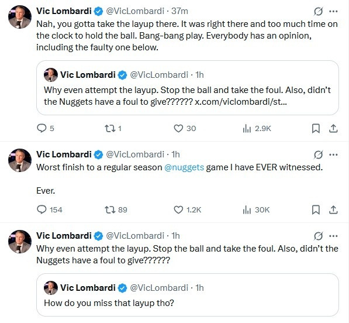Open the x.com/viclombardi/st... link
The height and width of the screenshot is (323, 349).
point(241,102)
